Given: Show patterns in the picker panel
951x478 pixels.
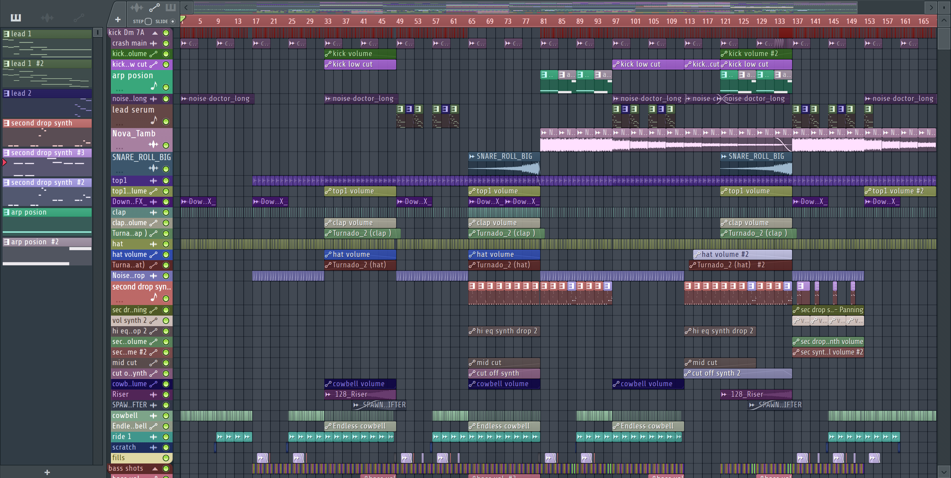Looking at the screenshot, I should click(16, 17).
